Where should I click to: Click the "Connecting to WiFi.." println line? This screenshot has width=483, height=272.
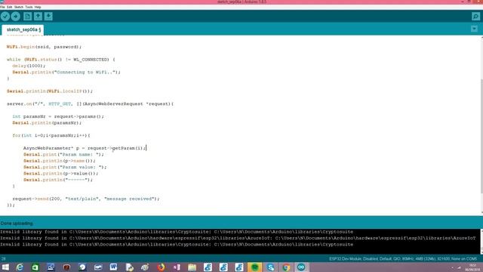pos(66,73)
